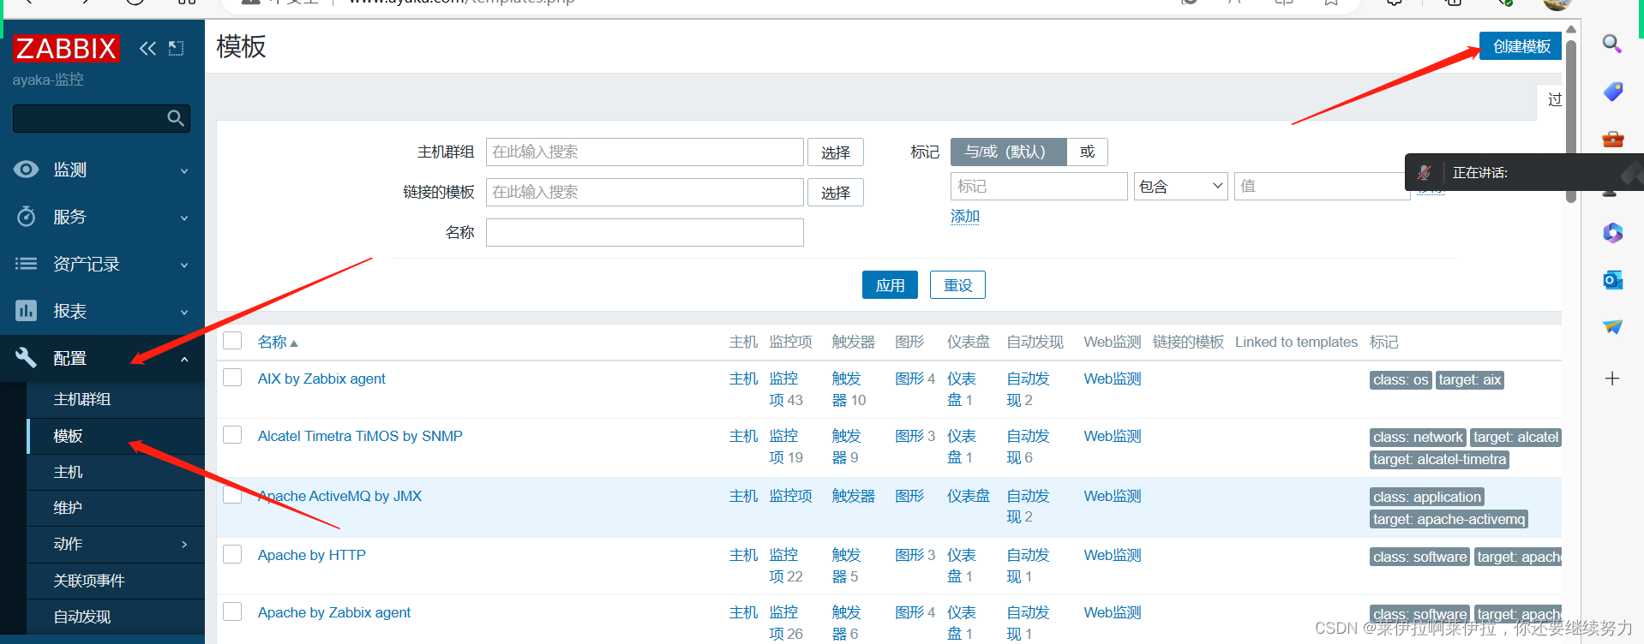
Task: Focus the 主机群组 search field
Action: point(645,152)
